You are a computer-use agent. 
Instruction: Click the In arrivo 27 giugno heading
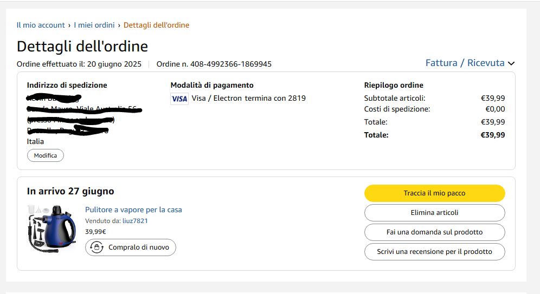click(70, 191)
